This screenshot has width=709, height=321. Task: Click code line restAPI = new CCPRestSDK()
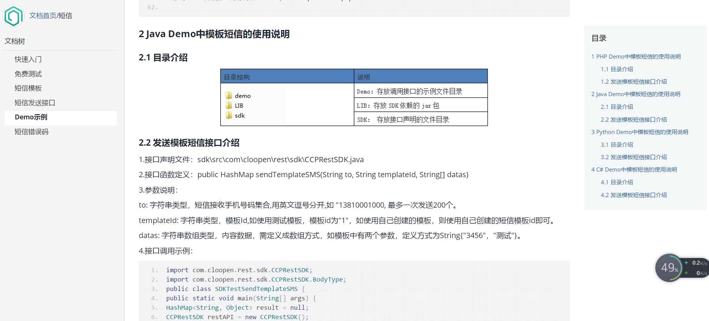pyautogui.click(x=237, y=317)
